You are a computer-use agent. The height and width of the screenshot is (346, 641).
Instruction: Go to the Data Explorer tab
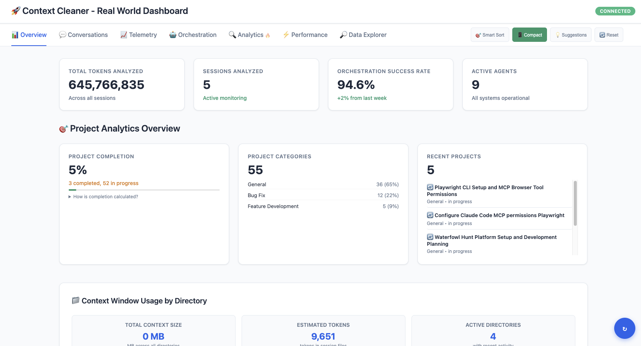pyautogui.click(x=363, y=35)
